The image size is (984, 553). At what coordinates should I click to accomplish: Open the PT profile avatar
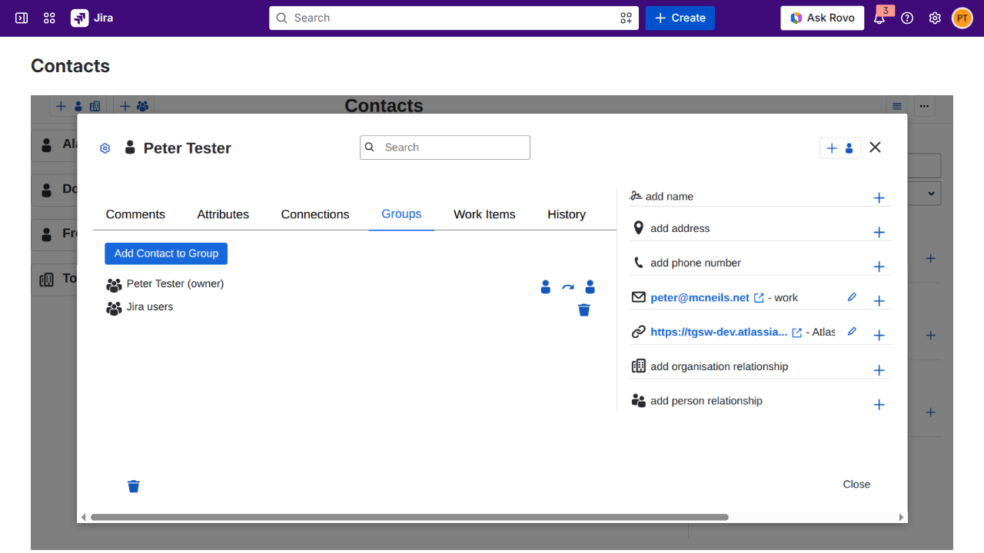pyautogui.click(x=962, y=18)
